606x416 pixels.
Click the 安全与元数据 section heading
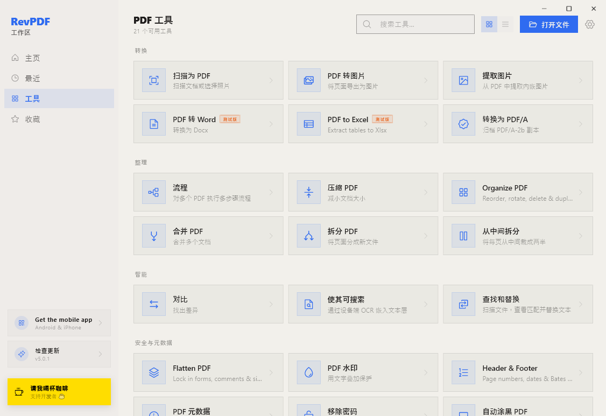point(153,343)
